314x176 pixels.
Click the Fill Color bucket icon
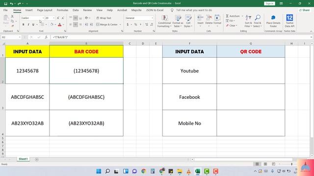click(52, 24)
